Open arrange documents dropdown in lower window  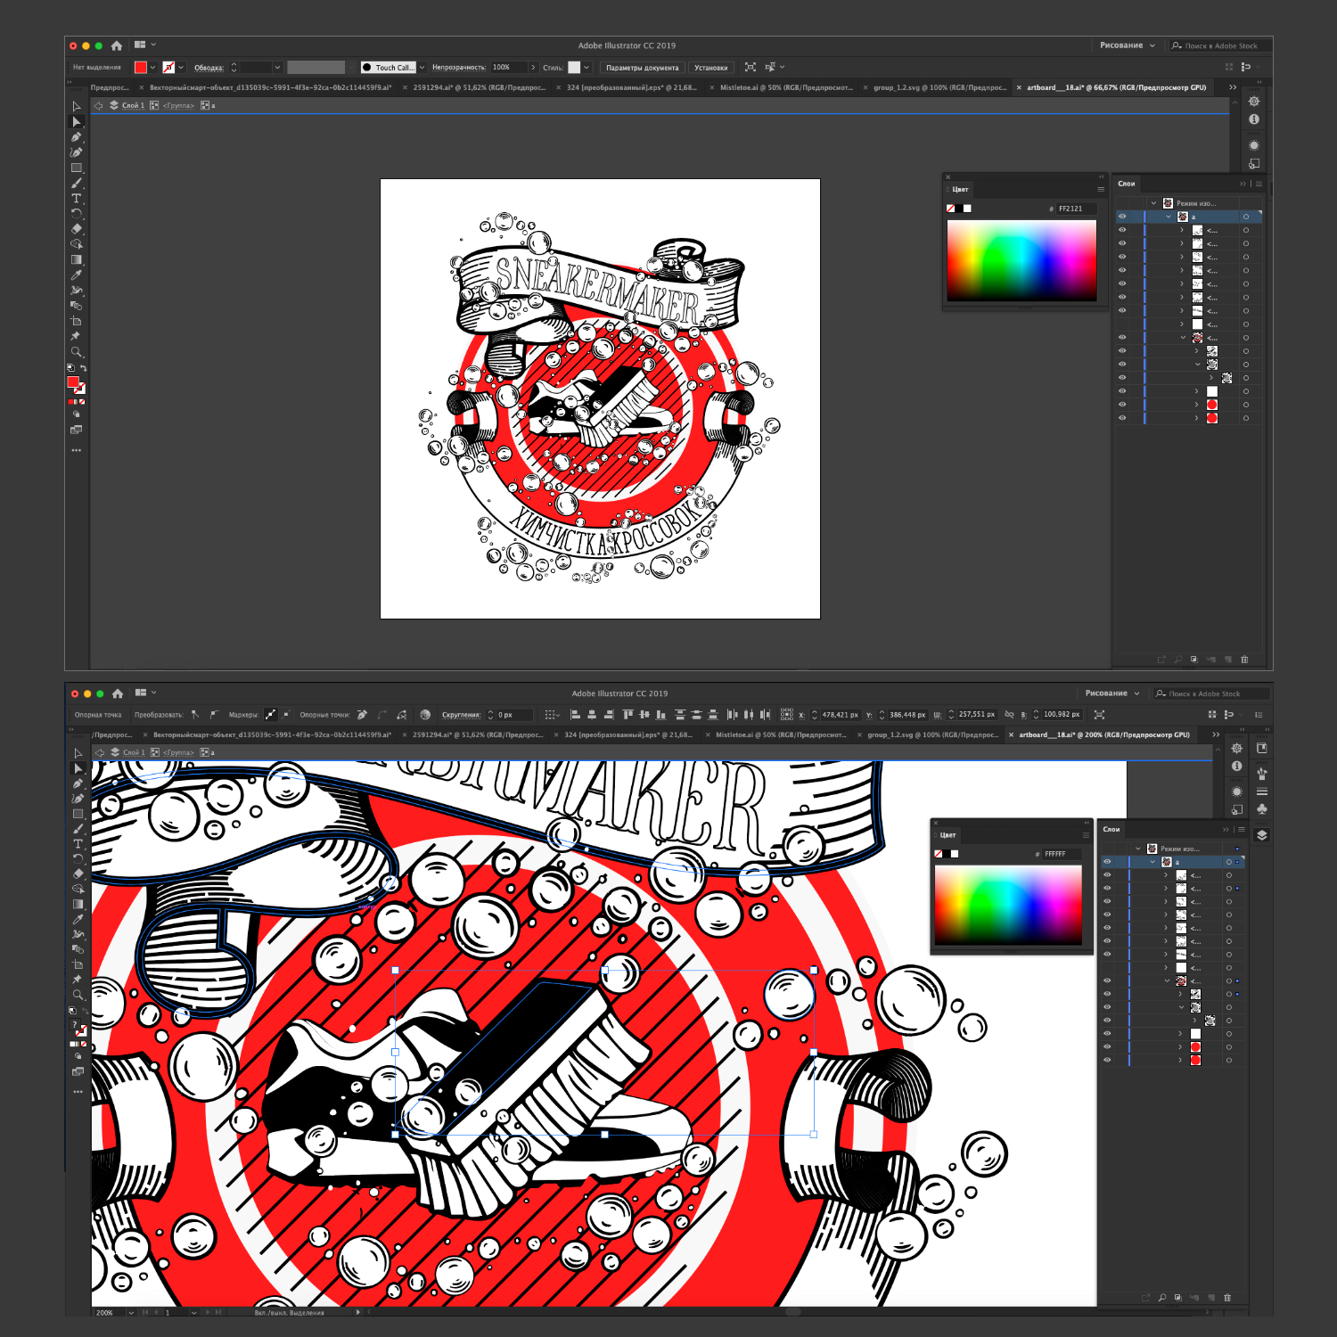144,693
